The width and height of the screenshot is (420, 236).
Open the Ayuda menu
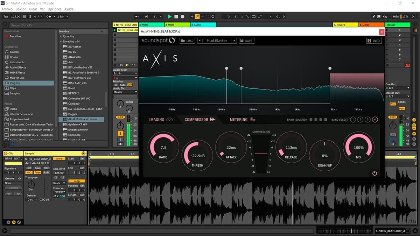tap(69, 9)
